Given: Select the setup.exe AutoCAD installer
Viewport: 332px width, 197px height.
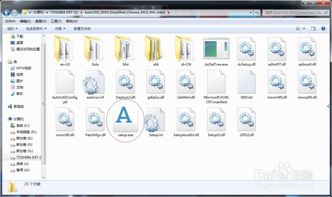Looking at the screenshot, I should (125, 122).
